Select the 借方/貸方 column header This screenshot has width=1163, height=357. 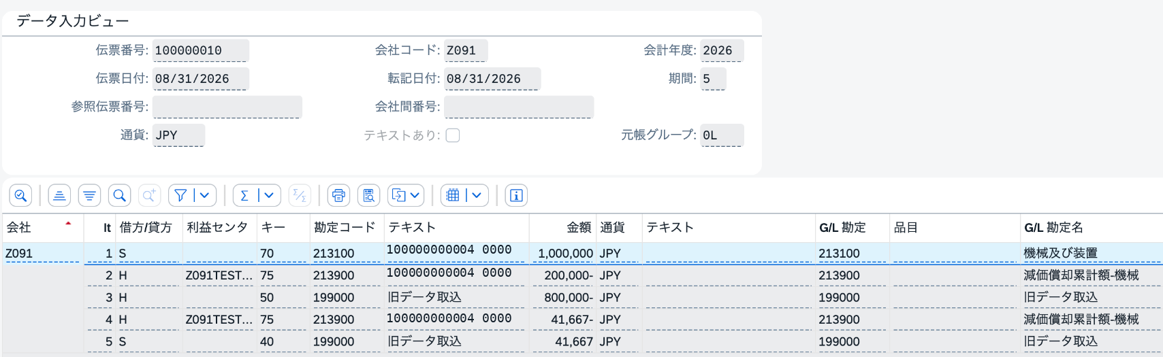coord(148,228)
